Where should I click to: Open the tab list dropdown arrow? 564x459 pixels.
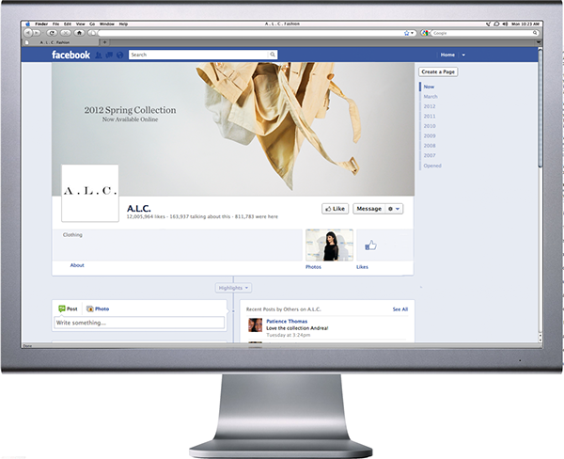(x=539, y=42)
